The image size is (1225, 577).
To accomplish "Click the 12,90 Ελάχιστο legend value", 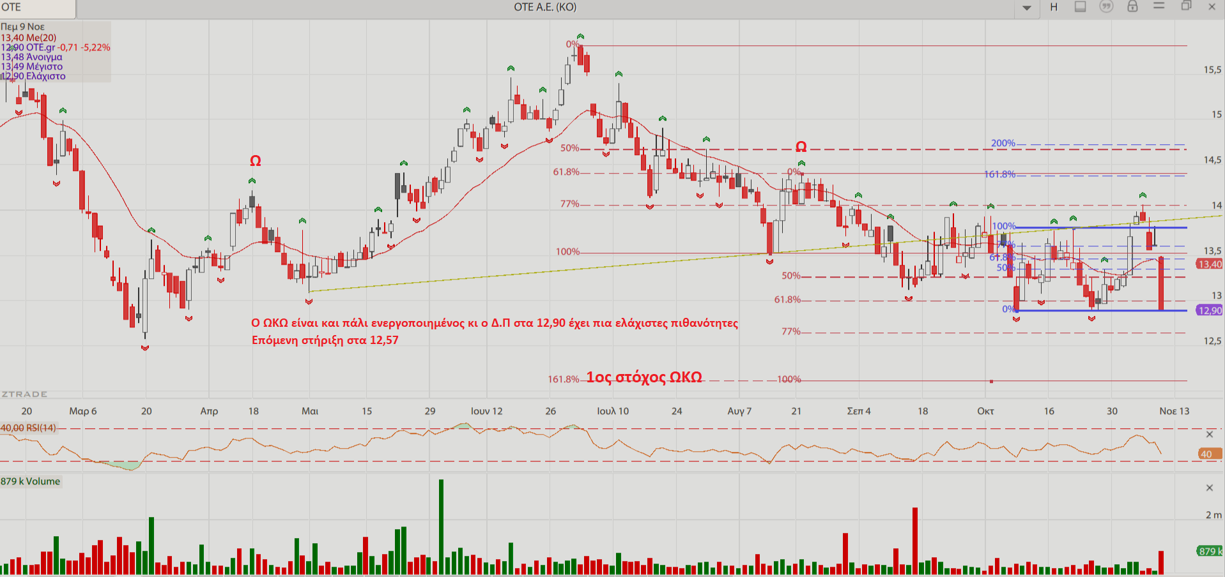I will pyautogui.click(x=33, y=76).
